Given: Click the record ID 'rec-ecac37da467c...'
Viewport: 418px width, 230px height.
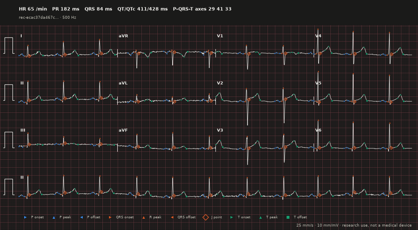Looking at the screenshot, I should coord(39,17).
